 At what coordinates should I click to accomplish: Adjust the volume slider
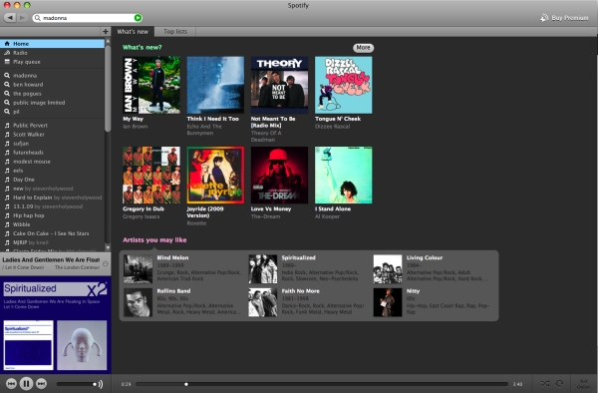coord(76,384)
